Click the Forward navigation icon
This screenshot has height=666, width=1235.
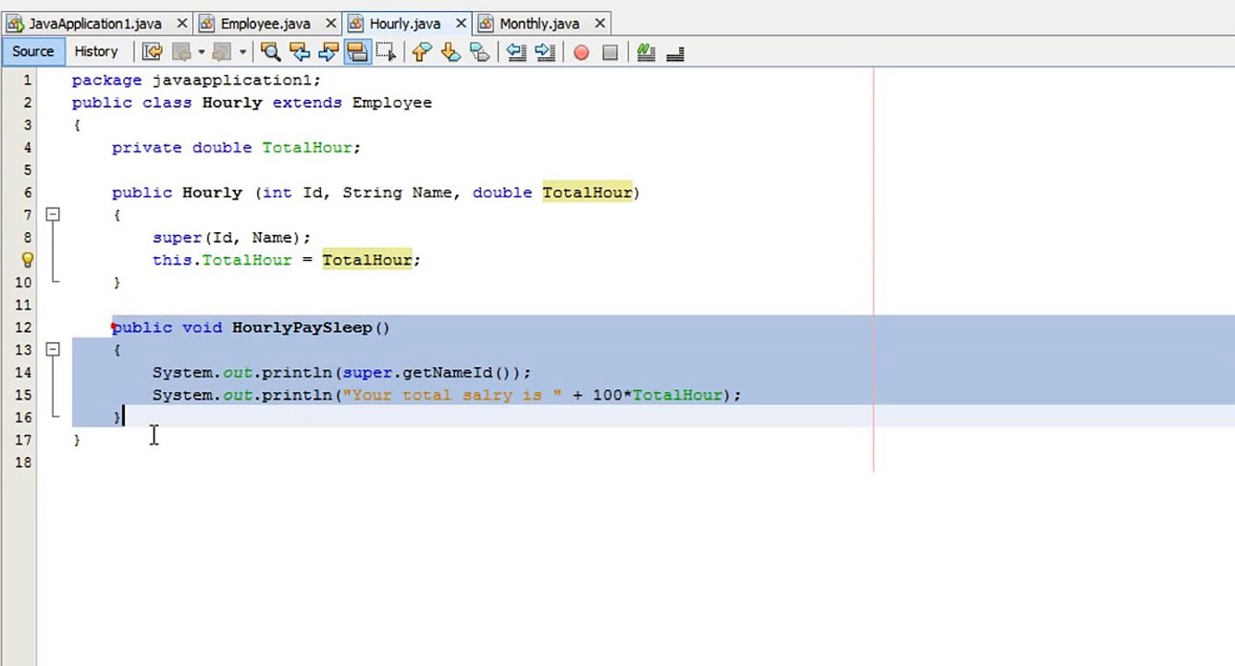coord(222,52)
